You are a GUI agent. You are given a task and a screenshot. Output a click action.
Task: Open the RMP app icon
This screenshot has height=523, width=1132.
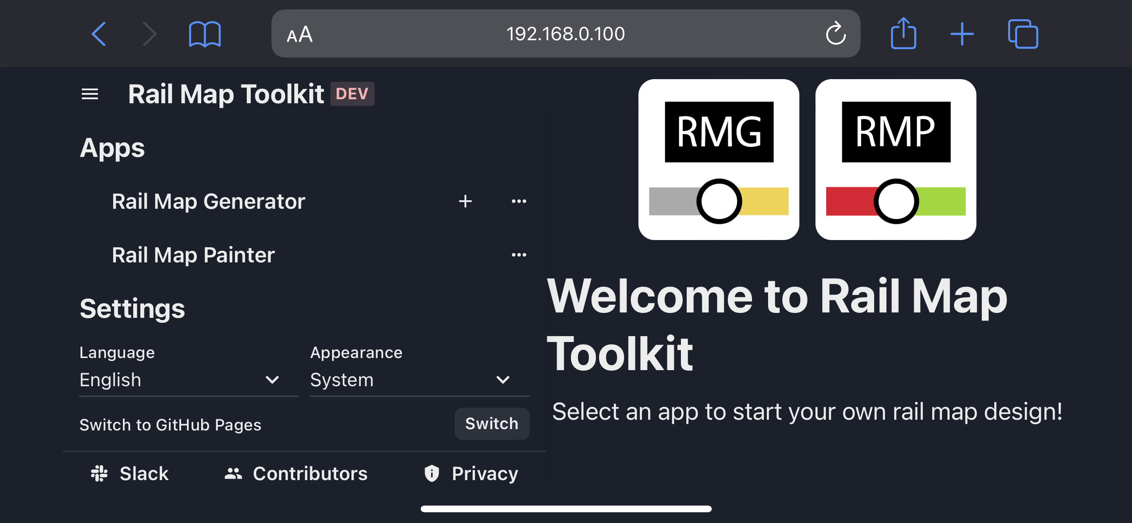895,160
